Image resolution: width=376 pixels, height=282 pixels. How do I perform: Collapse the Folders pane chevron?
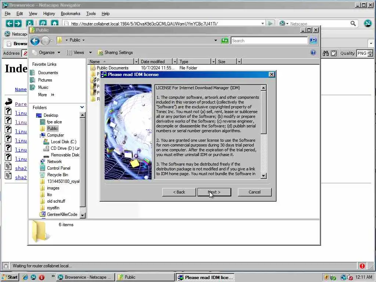click(x=82, y=107)
